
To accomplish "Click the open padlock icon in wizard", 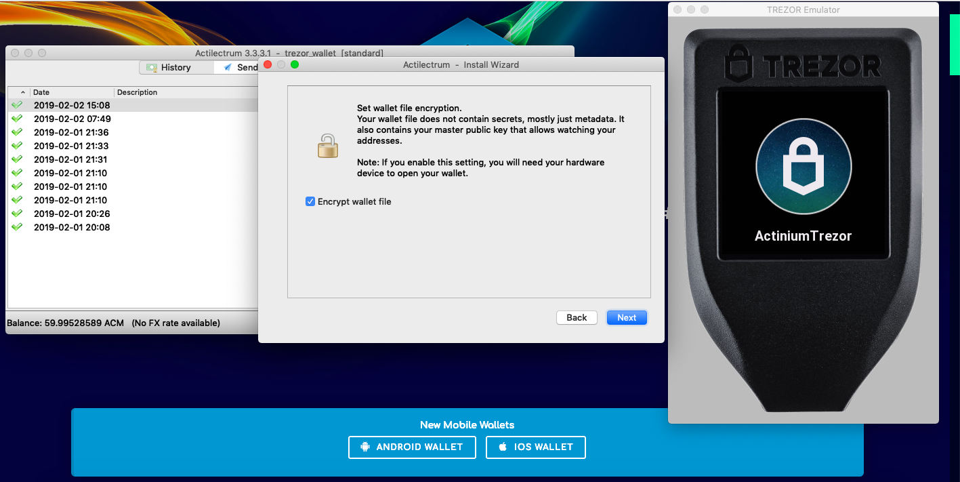I will coord(328,146).
